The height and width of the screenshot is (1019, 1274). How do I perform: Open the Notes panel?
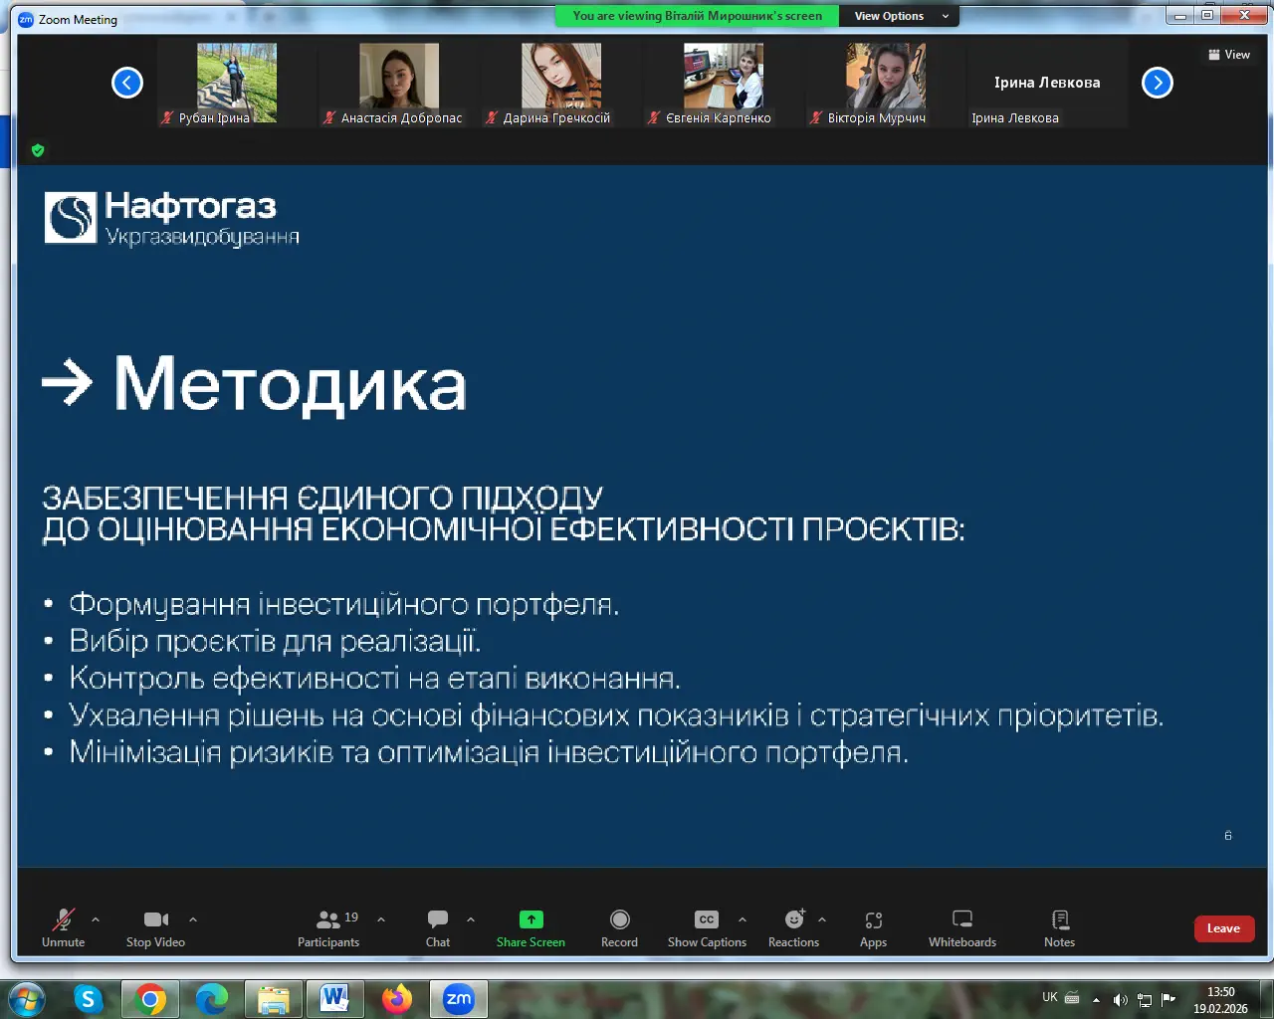point(1059,927)
